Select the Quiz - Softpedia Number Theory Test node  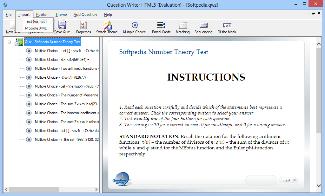pos(53,42)
